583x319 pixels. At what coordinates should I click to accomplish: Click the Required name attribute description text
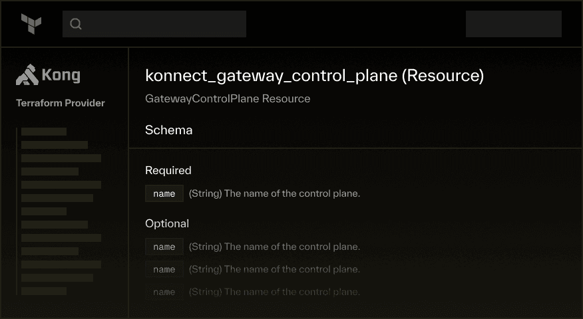pos(274,193)
